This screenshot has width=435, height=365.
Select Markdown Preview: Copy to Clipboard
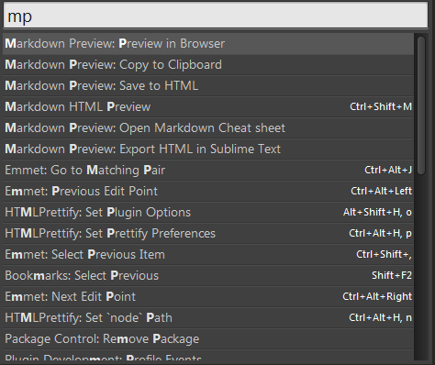tap(208, 65)
